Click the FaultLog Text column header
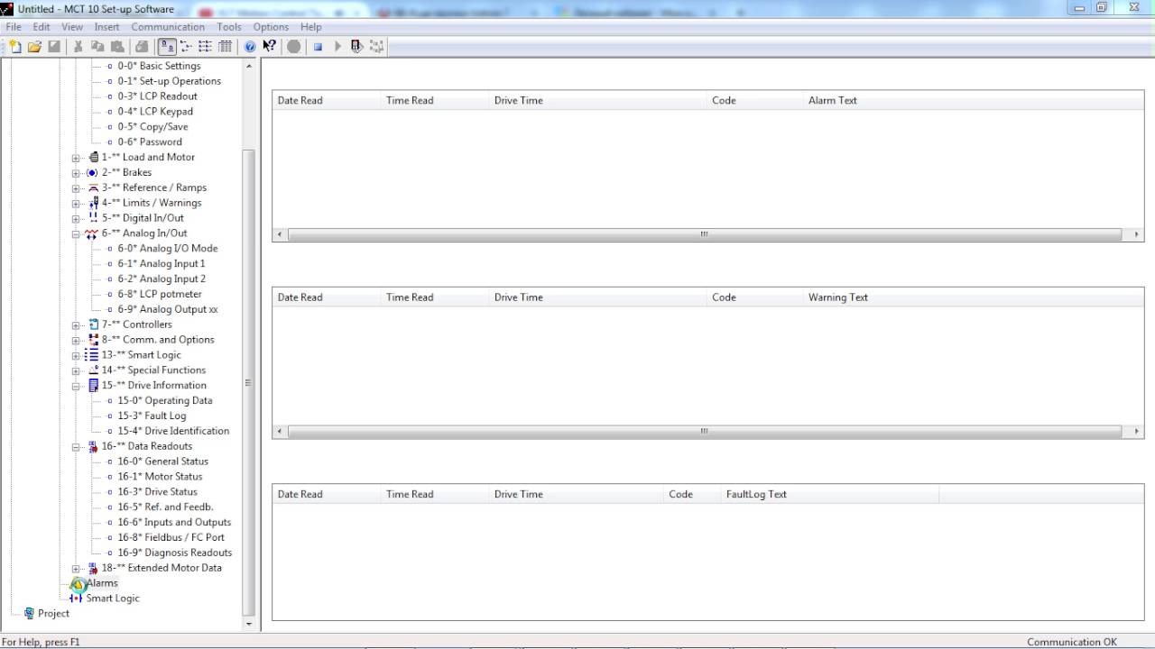This screenshot has height=649, width=1155. click(756, 494)
